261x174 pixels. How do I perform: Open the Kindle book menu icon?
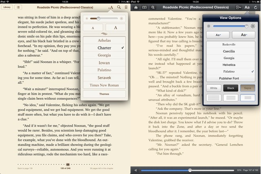pos(144,7)
